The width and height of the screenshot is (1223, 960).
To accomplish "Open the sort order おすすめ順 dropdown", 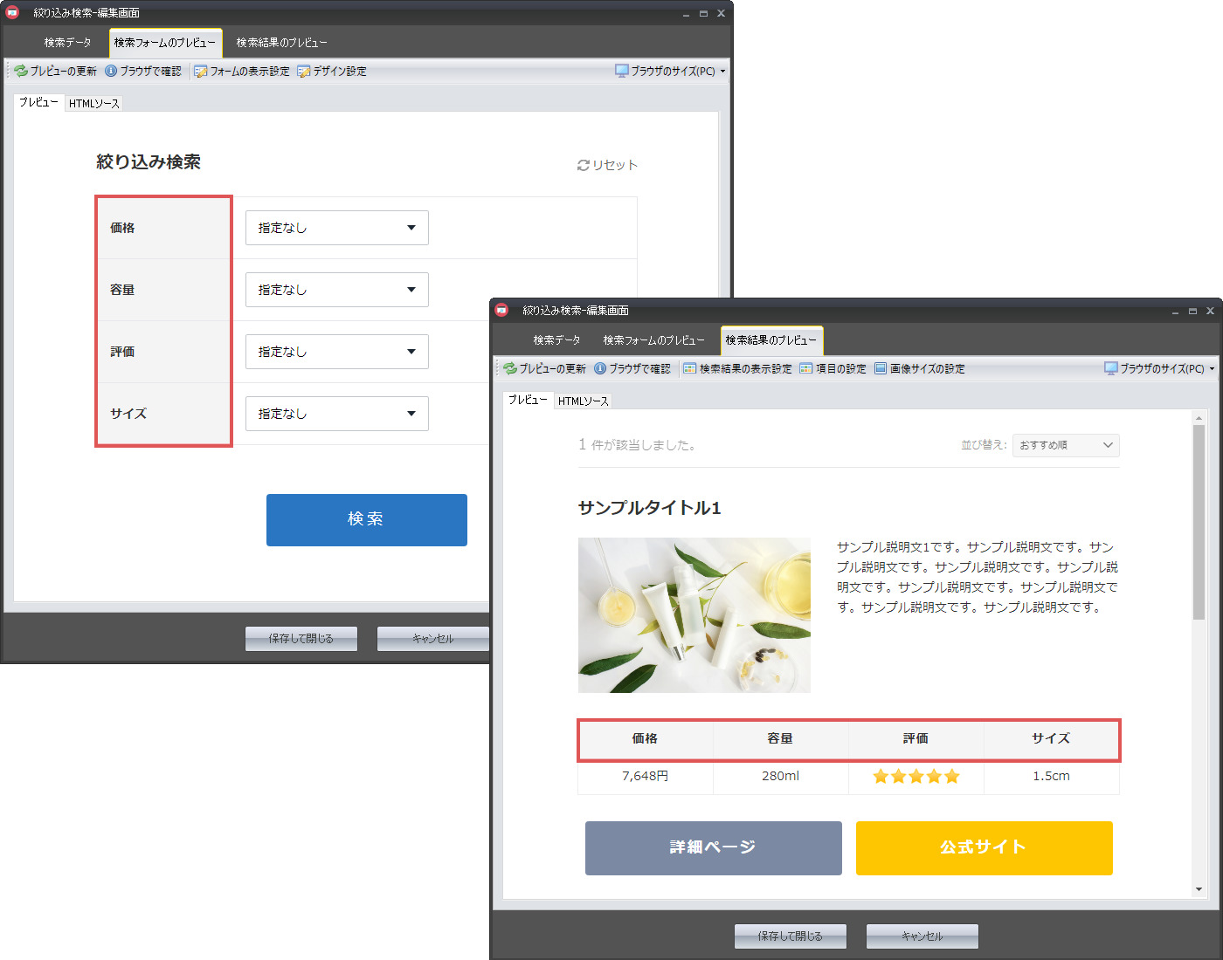I will pyautogui.click(x=1066, y=445).
